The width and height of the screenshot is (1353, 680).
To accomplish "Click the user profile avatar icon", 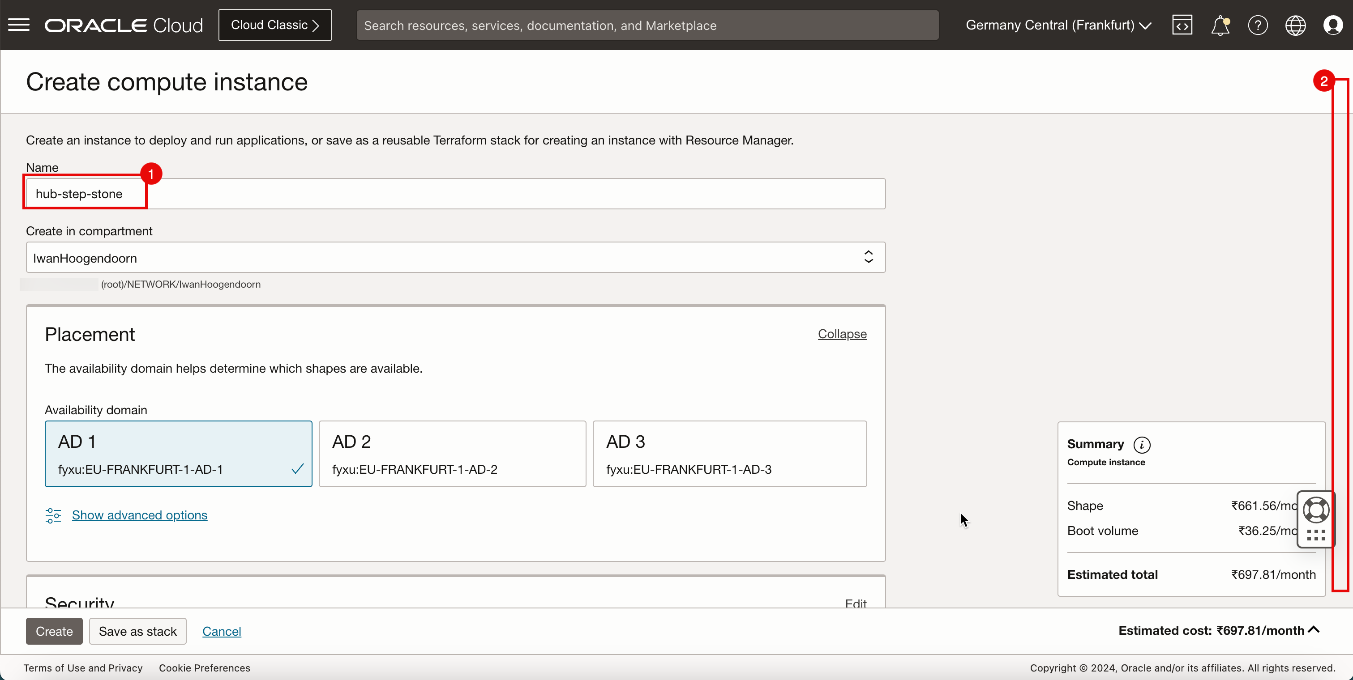I will pyautogui.click(x=1334, y=25).
